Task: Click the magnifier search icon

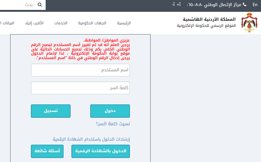Action: pos(40,5)
